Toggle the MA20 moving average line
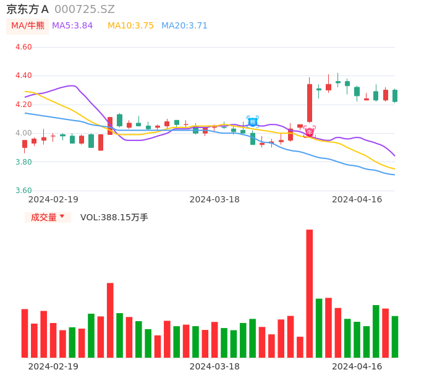The width and height of the screenshot is (424, 375). click(x=184, y=26)
